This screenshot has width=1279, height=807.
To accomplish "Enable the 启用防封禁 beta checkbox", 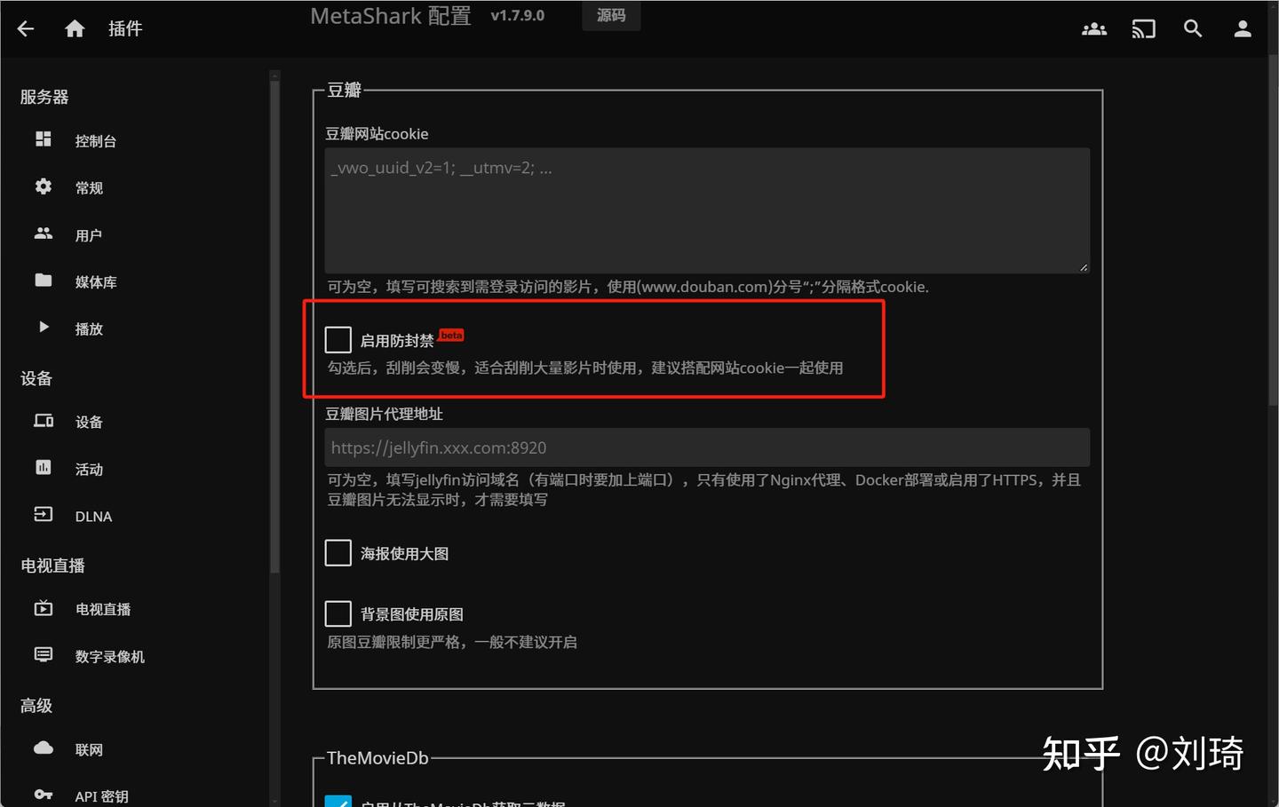I will 338,339.
